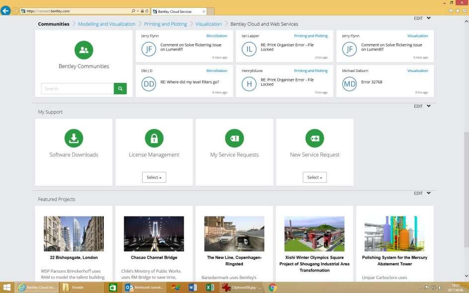Expand the My Support section chevron
Viewport: 469px width, 293px height.
tap(429, 106)
